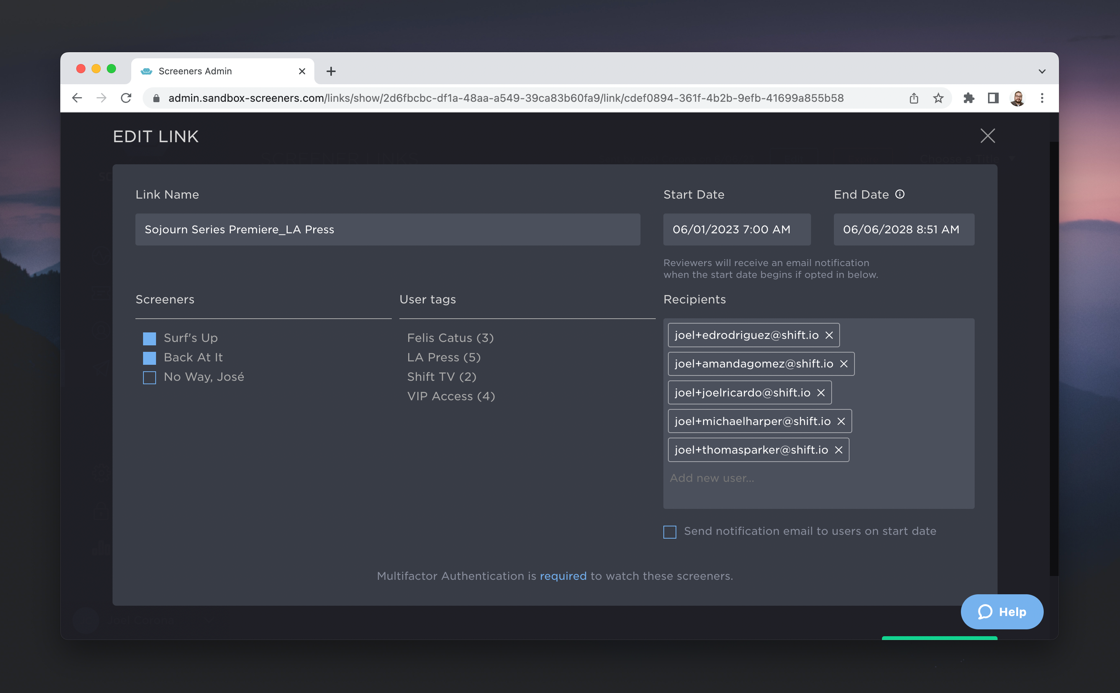Bookmark this page with the star icon
Screen dimensions: 1120x693
click(x=938, y=98)
